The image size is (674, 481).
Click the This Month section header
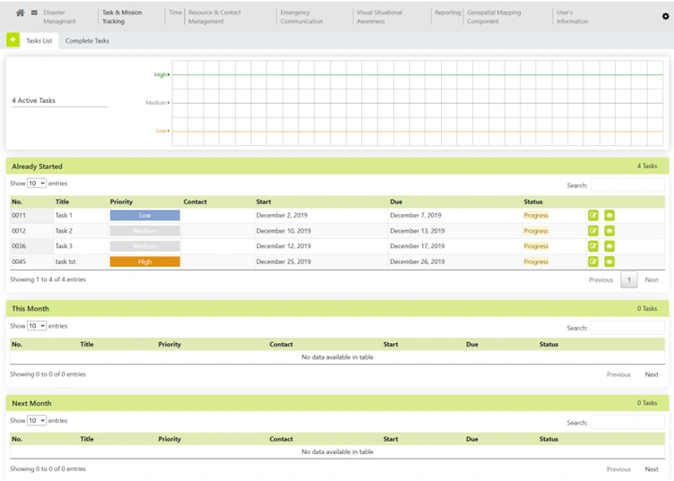tap(337, 308)
